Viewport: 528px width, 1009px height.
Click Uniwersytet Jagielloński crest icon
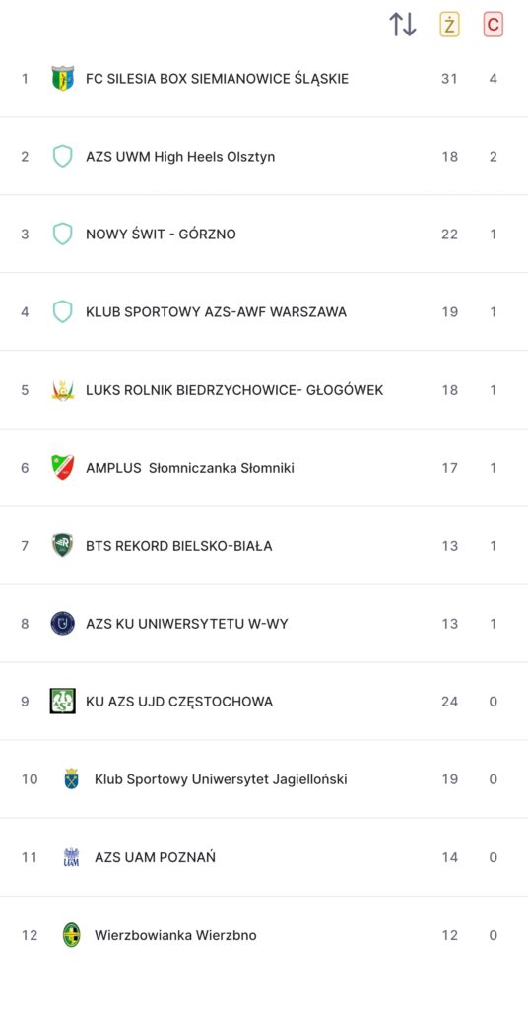coord(71,779)
